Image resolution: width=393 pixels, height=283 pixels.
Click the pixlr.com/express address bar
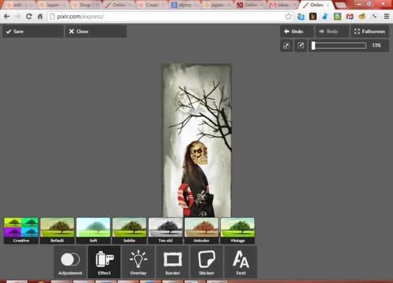tap(167, 16)
